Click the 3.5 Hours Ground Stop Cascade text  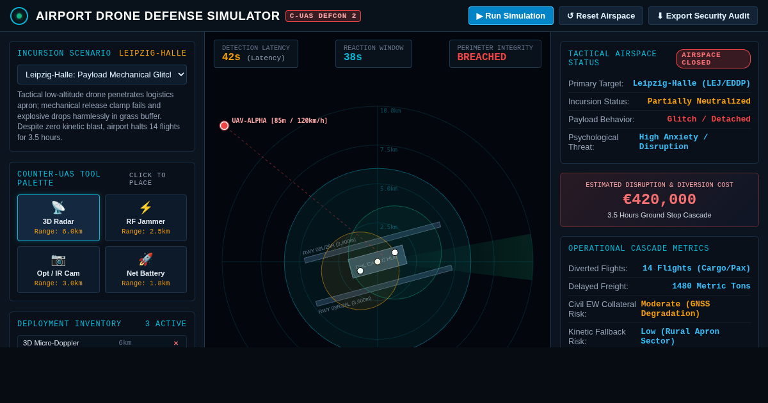(x=659, y=215)
